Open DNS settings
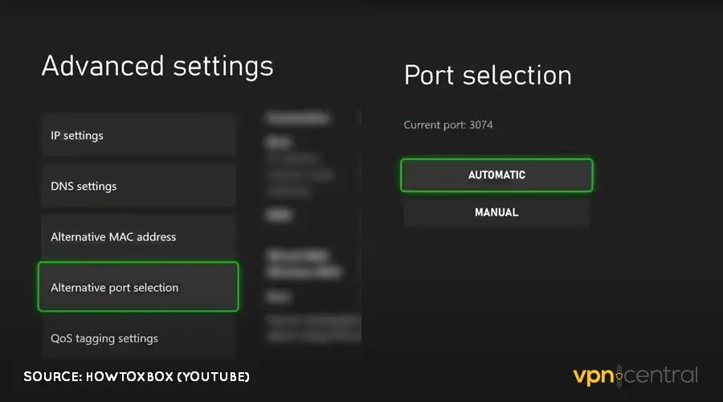The width and height of the screenshot is (723, 402). pyautogui.click(x=137, y=186)
